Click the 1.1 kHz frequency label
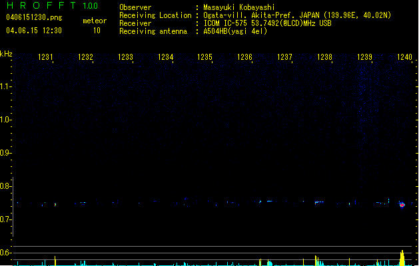Image resolution: width=419 pixels, height=266 pixels. tap(5, 86)
